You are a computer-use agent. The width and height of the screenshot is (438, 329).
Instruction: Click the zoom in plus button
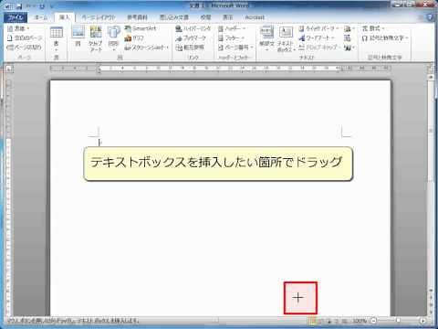pos(422,321)
